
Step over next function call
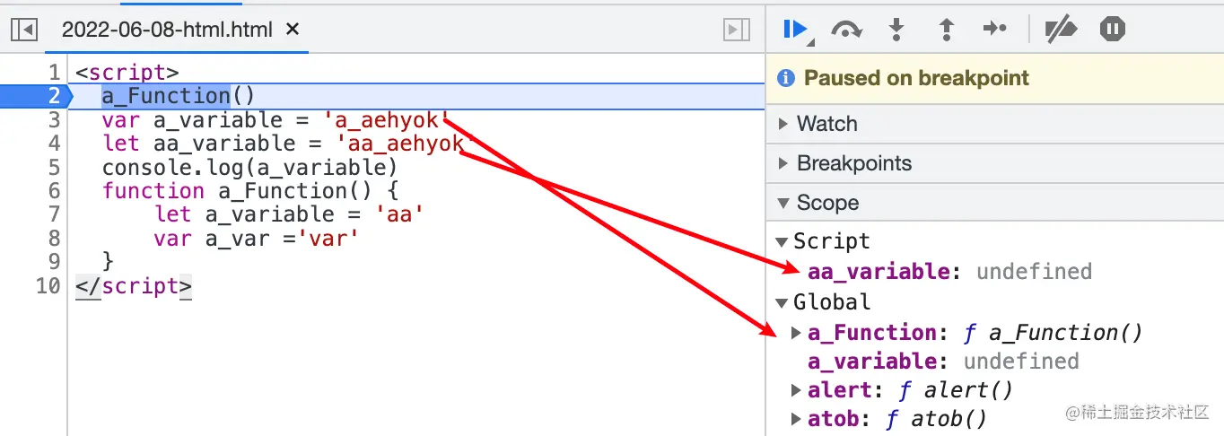pyautogui.click(x=846, y=30)
